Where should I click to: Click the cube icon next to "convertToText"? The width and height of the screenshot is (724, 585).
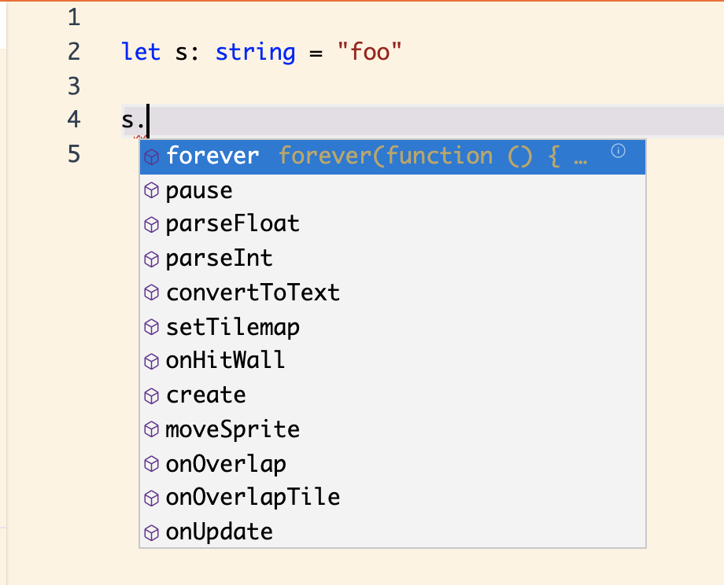point(150,292)
